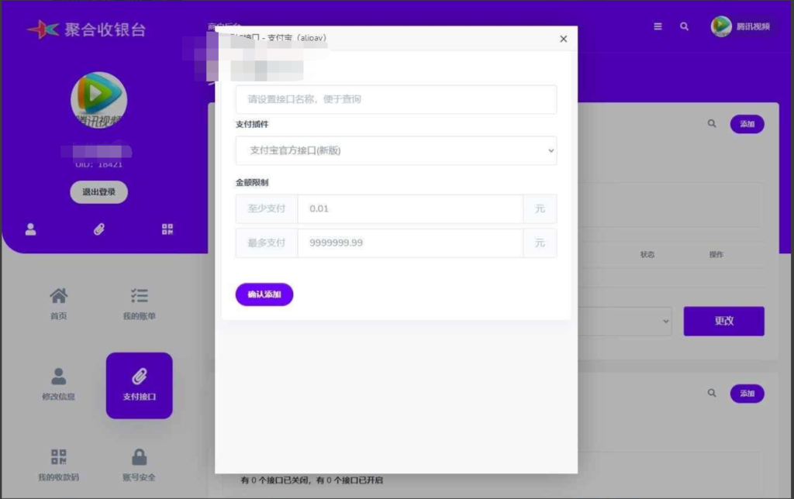This screenshot has width=794, height=499.
Task: Click the search magnifier in top bar
Action: click(684, 26)
